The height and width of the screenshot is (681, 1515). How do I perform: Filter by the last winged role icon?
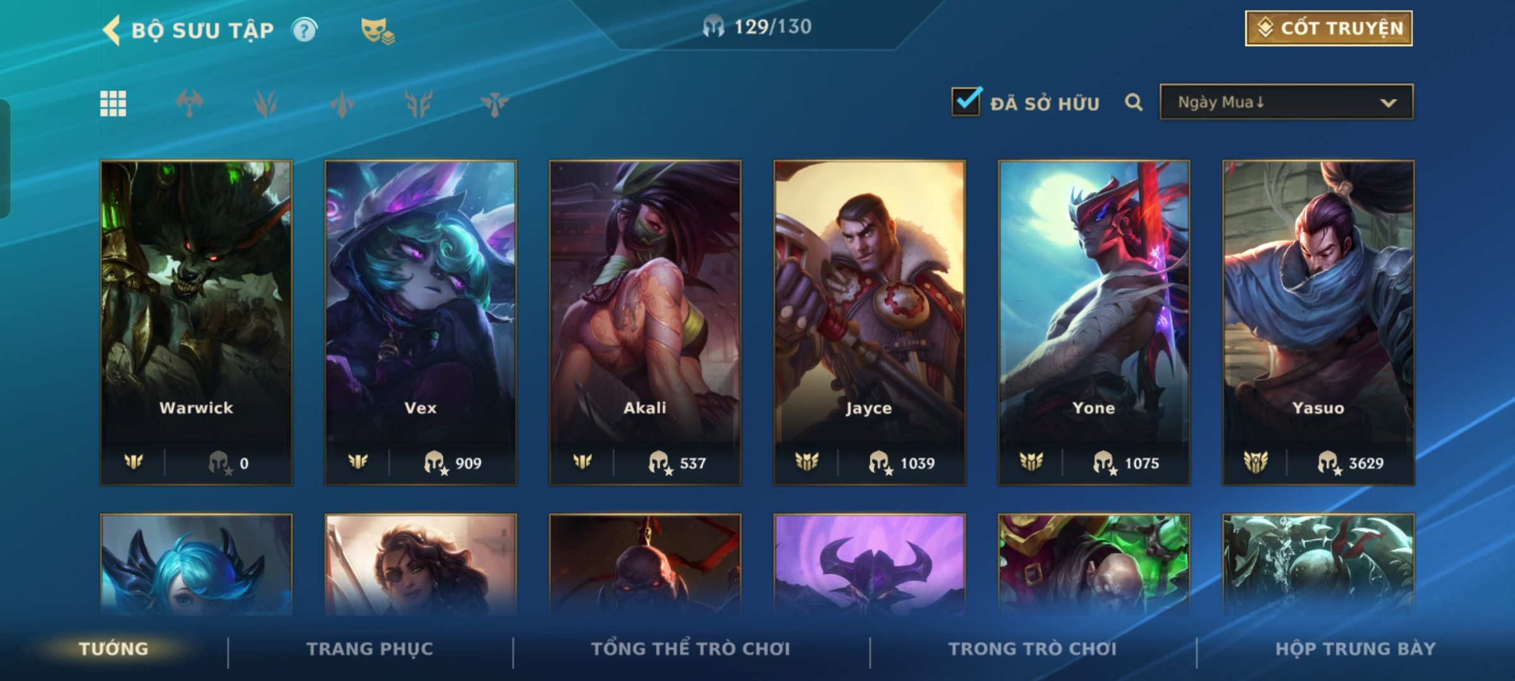pyautogui.click(x=495, y=103)
